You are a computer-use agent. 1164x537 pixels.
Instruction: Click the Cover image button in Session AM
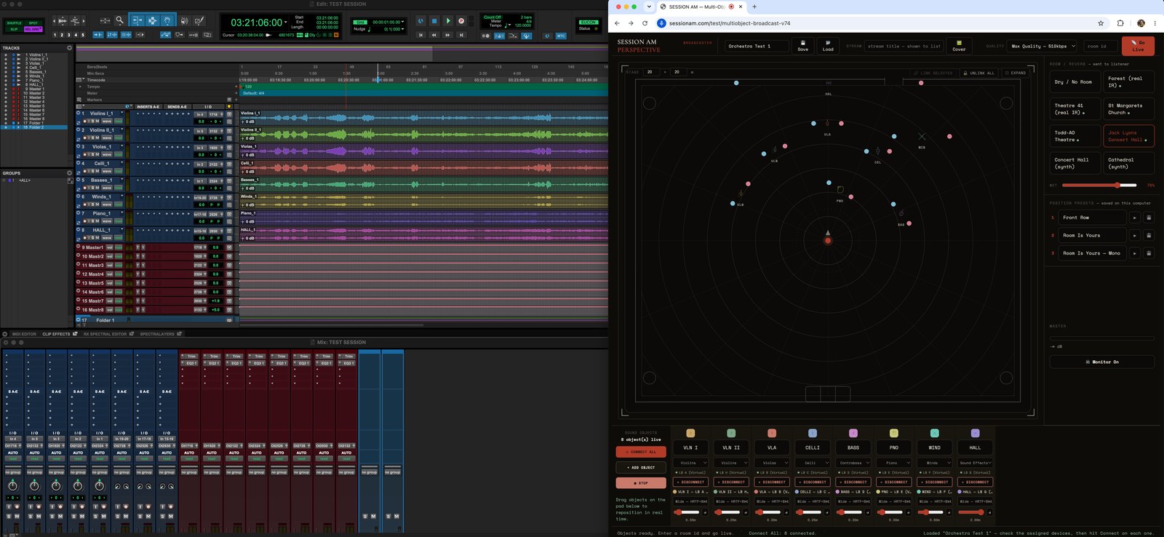959,46
